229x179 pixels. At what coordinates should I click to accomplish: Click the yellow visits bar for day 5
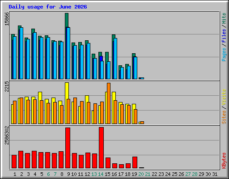click(x=40, y=96)
